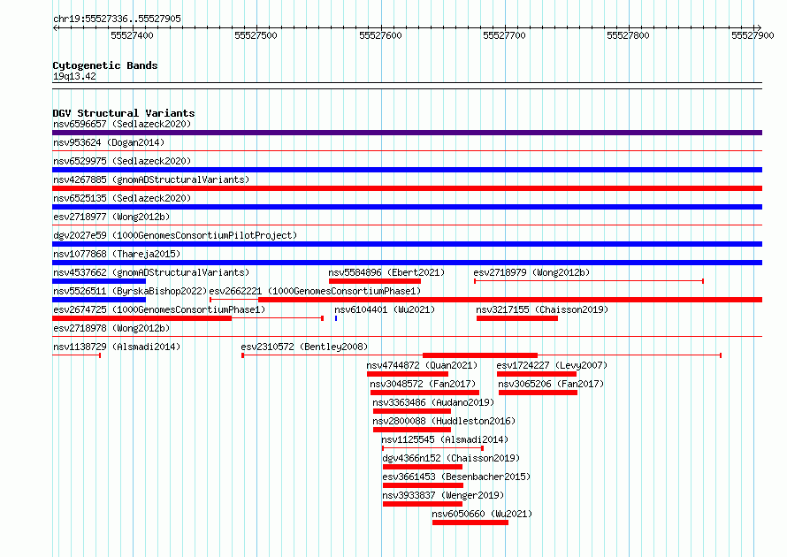Select the red bar under dgv4366n152
787x557 pixels.
point(423,467)
